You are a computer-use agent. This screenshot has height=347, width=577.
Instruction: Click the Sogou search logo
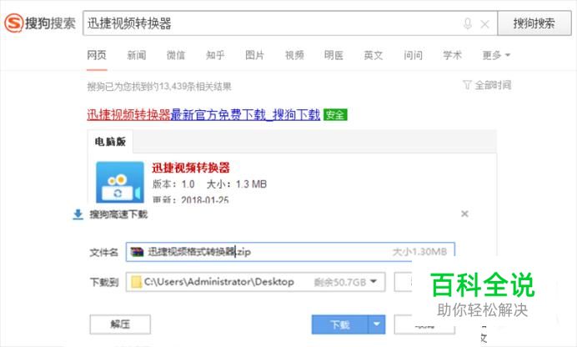[40, 23]
